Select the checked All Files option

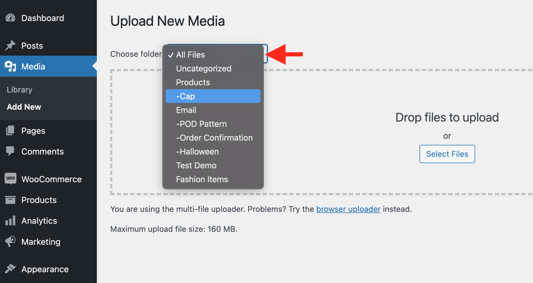tap(191, 55)
